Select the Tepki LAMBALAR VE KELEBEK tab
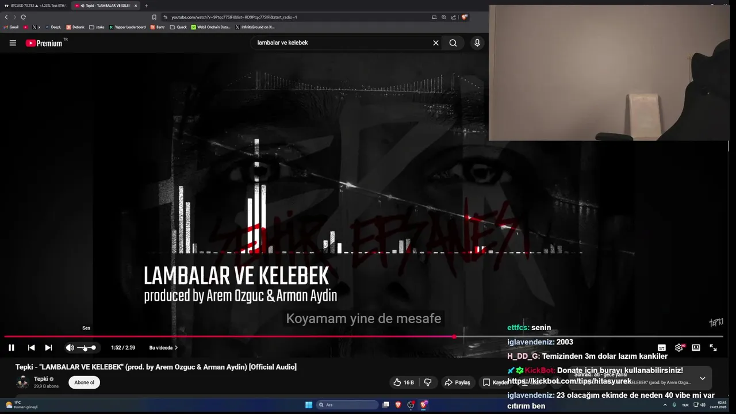Screen dimensions: 736x414 (x=106, y=6)
